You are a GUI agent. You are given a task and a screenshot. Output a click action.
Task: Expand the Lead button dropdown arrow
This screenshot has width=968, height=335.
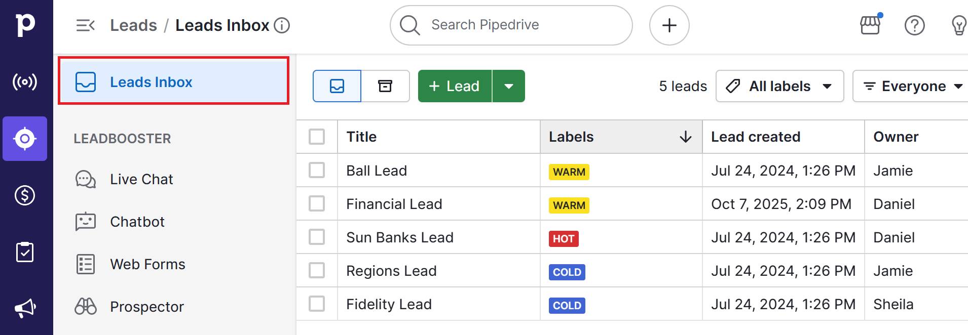[509, 86]
